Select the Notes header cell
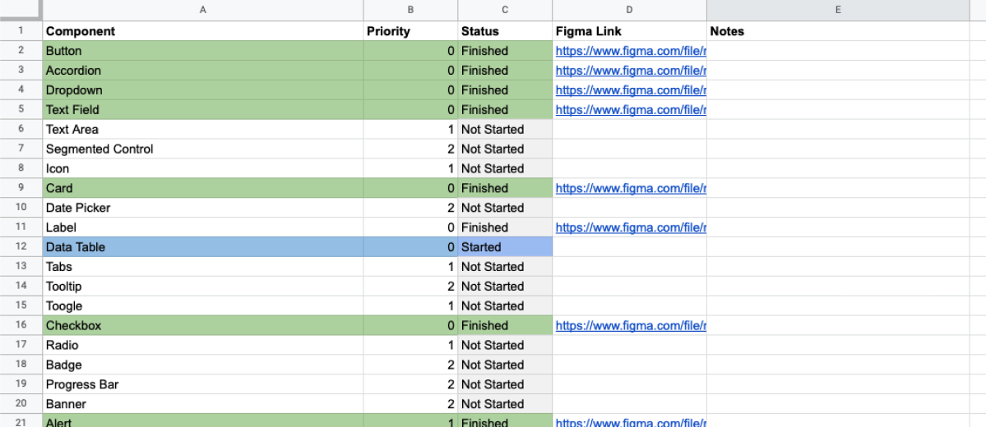986x427 pixels. click(838, 31)
